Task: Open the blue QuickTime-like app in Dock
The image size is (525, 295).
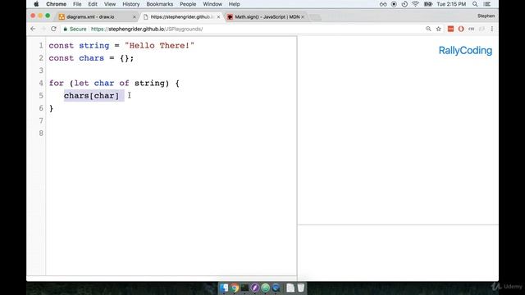Action: [x=276, y=288]
